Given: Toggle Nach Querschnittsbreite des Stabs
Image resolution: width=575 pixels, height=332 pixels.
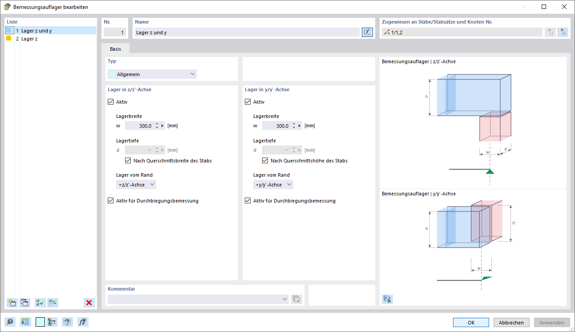Looking at the screenshot, I should click(x=128, y=161).
